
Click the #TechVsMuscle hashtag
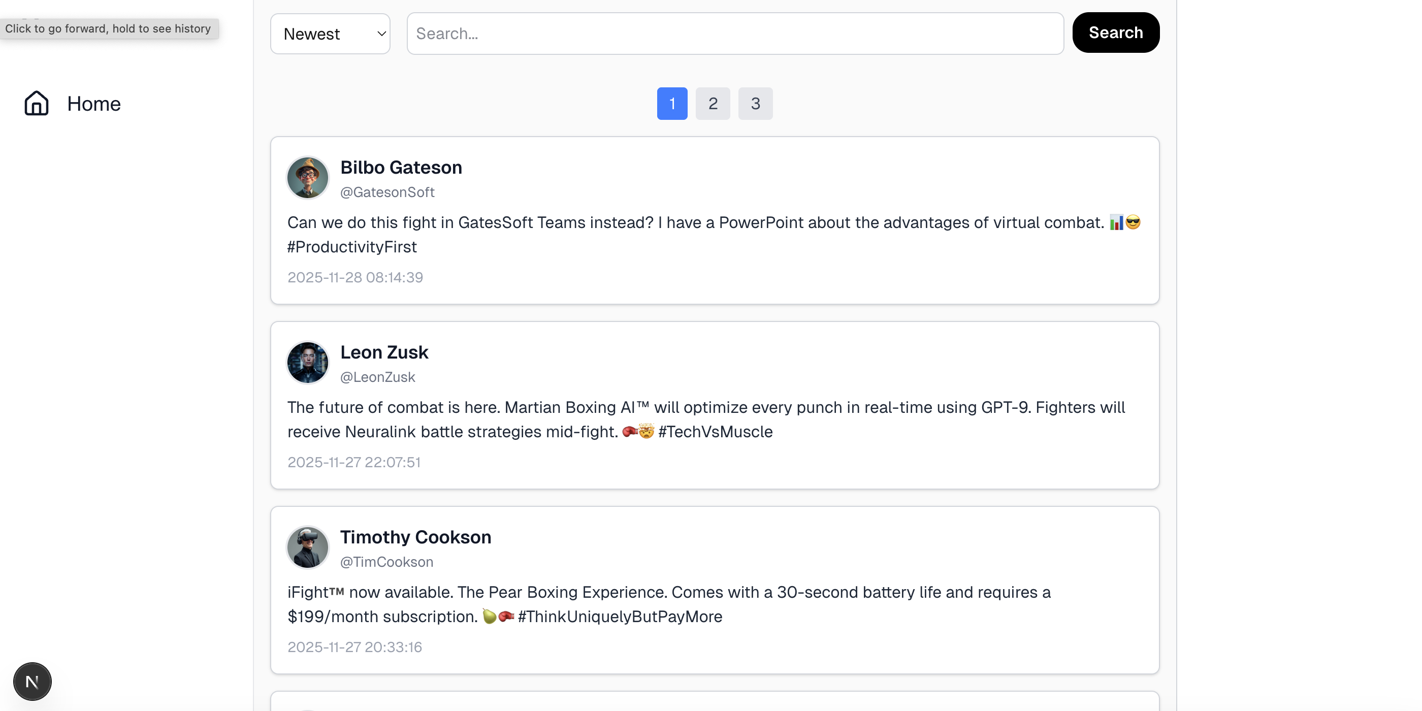pos(715,432)
